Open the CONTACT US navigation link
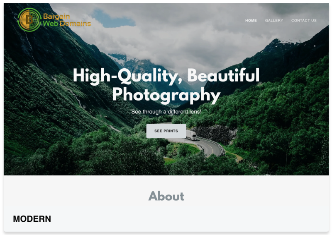Image resolution: width=332 pixels, height=235 pixels. tap(304, 21)
